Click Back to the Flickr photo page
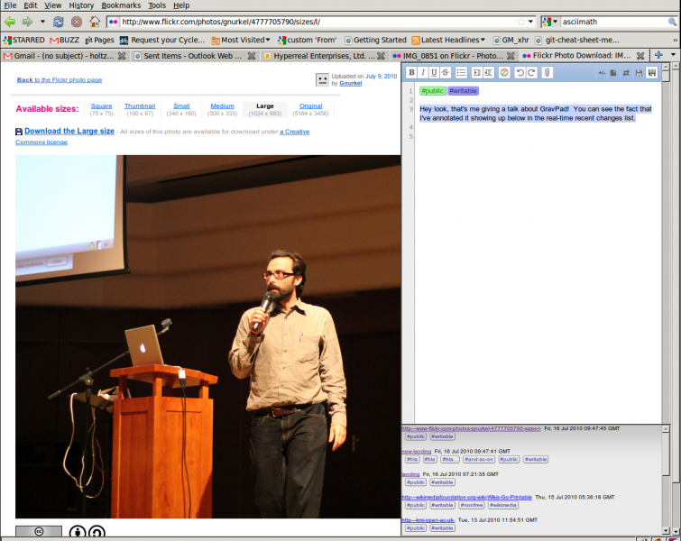 (x=60, y=80)
